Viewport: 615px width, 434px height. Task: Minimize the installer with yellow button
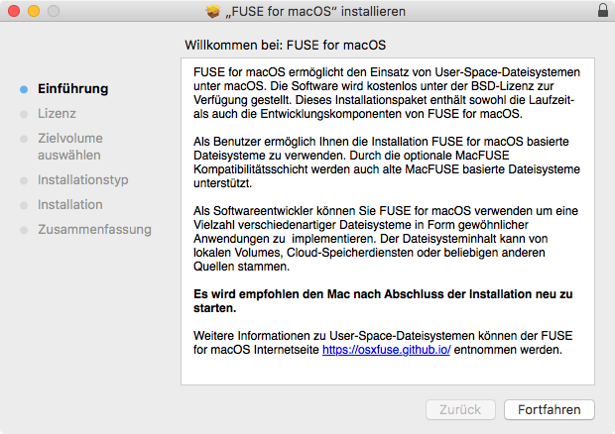tap(34, 11)
